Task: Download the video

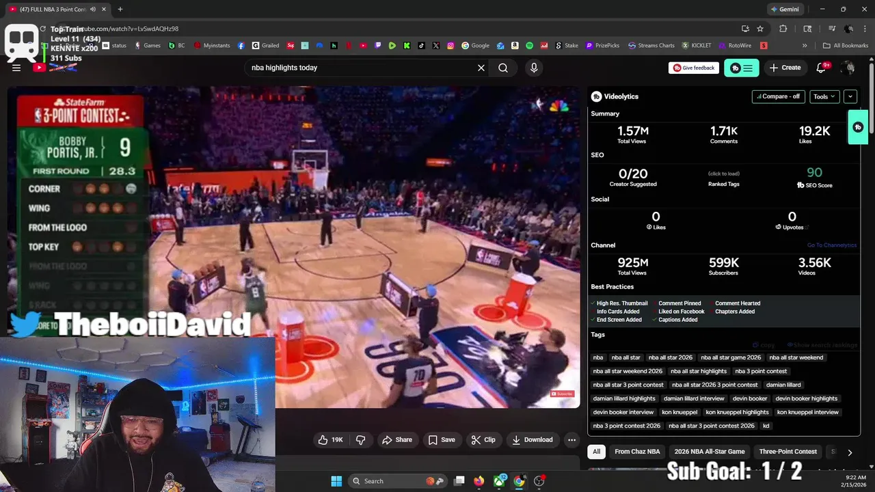Action: pos(533,439)
